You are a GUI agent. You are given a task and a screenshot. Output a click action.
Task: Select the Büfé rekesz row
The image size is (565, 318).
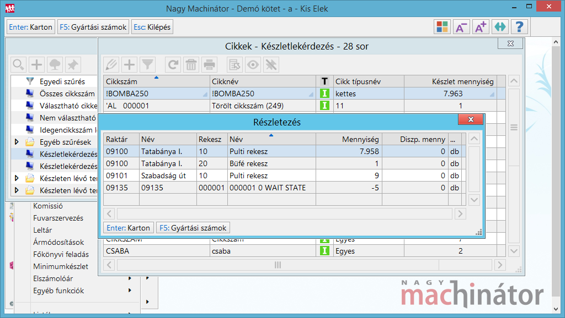(x=284, y=163)
